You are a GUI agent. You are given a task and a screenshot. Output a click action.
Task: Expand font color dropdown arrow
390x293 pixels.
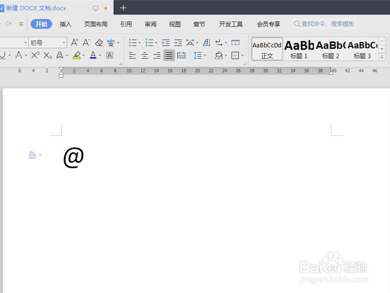click(x=100, y=55)
